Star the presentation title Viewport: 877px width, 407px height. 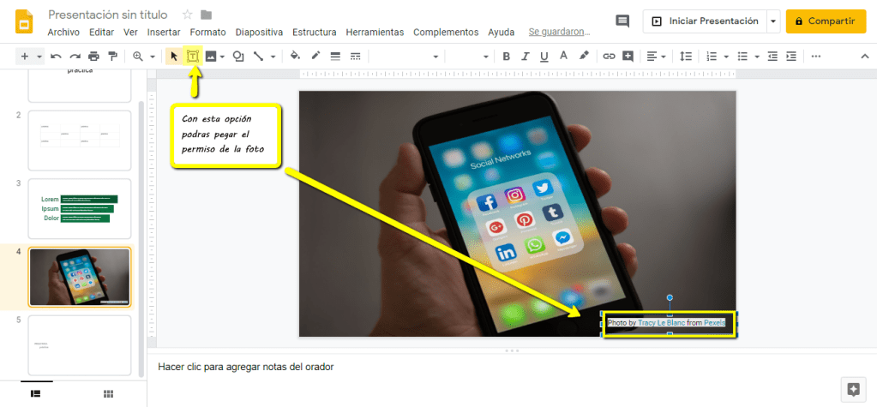pyautogui.click(x=187, y=15)
